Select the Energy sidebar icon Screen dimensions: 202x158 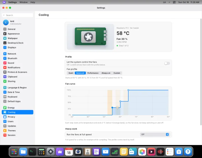5,107
